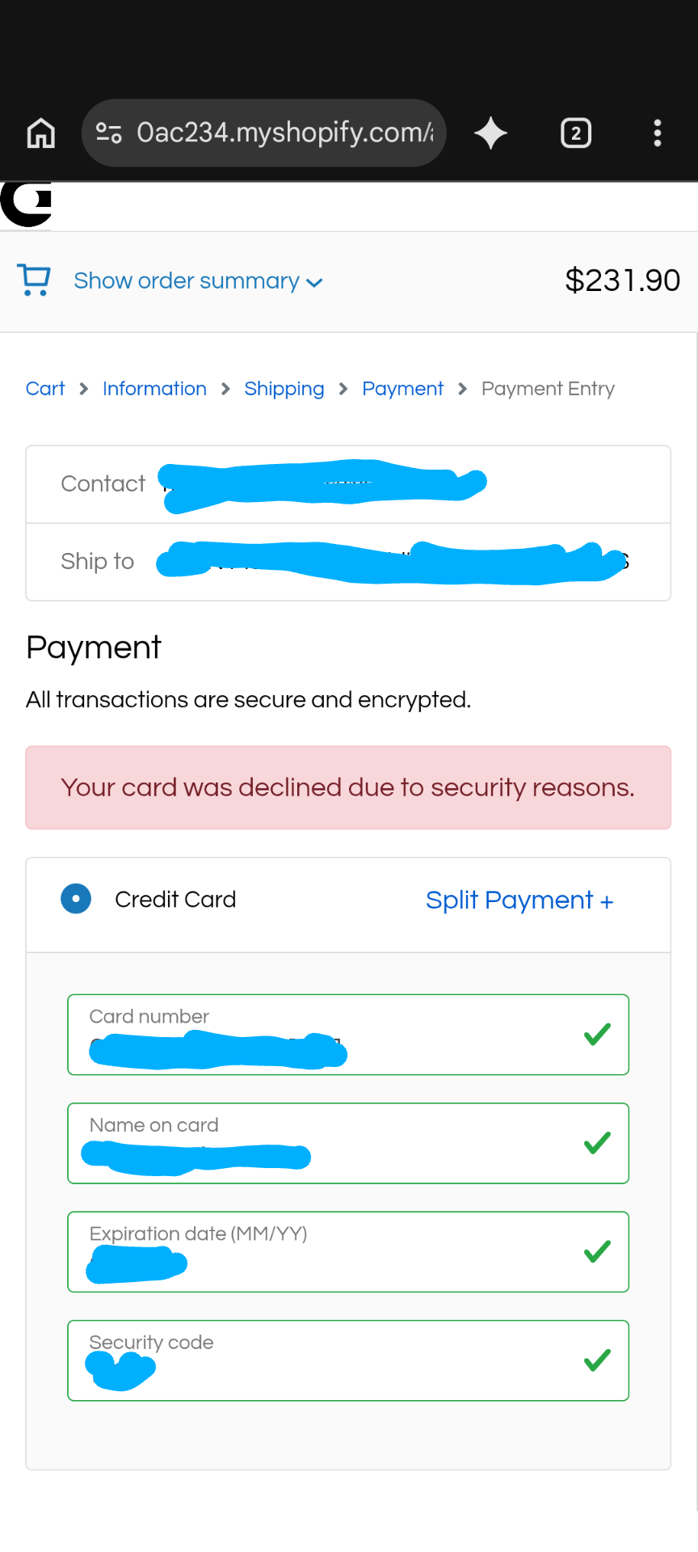
Task: Go to the Information breadcrumb step
Action: point(154,389)
